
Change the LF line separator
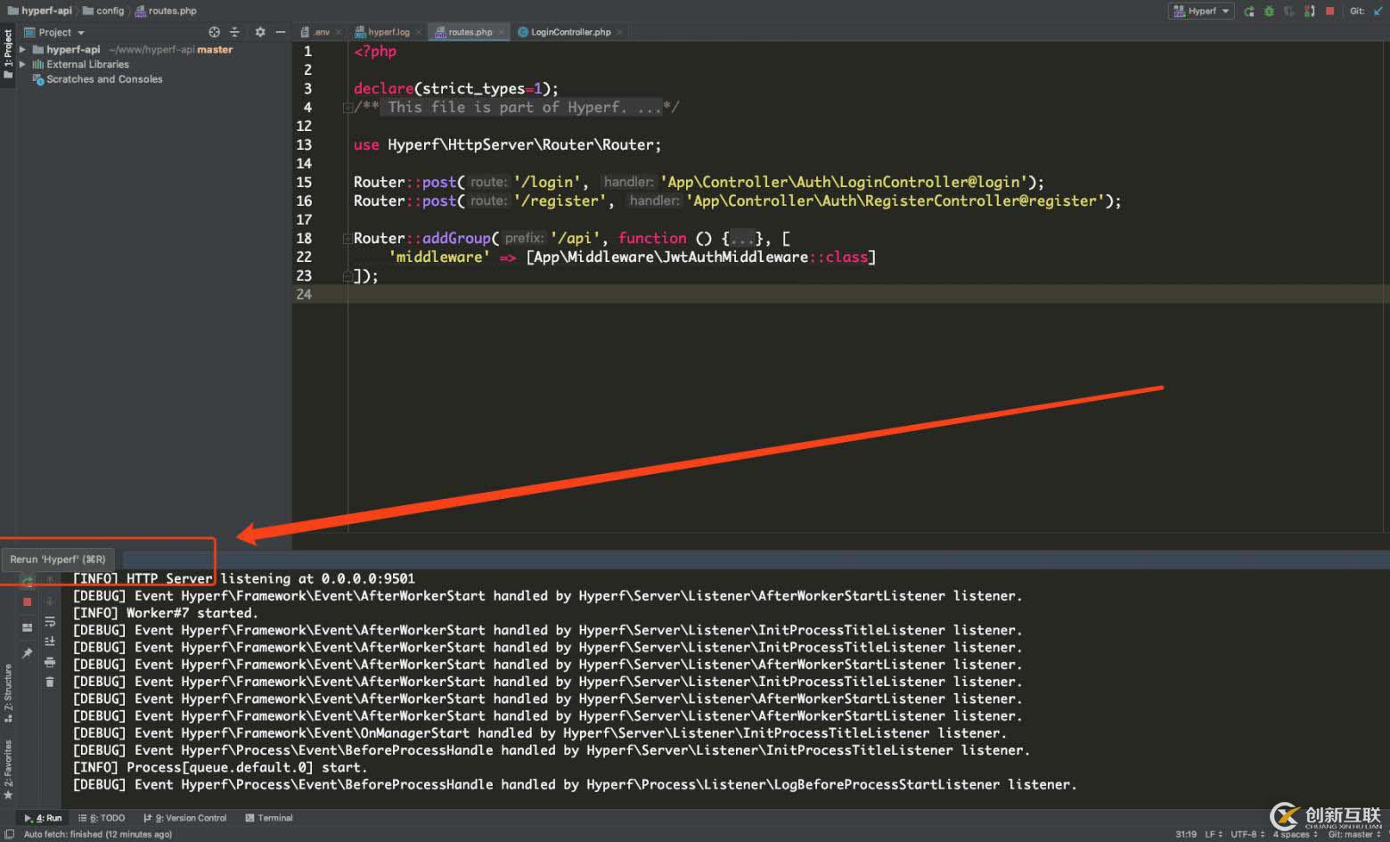1214,835
